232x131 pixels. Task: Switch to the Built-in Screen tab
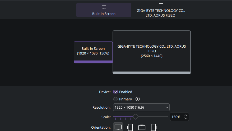(x=104, y=10)
